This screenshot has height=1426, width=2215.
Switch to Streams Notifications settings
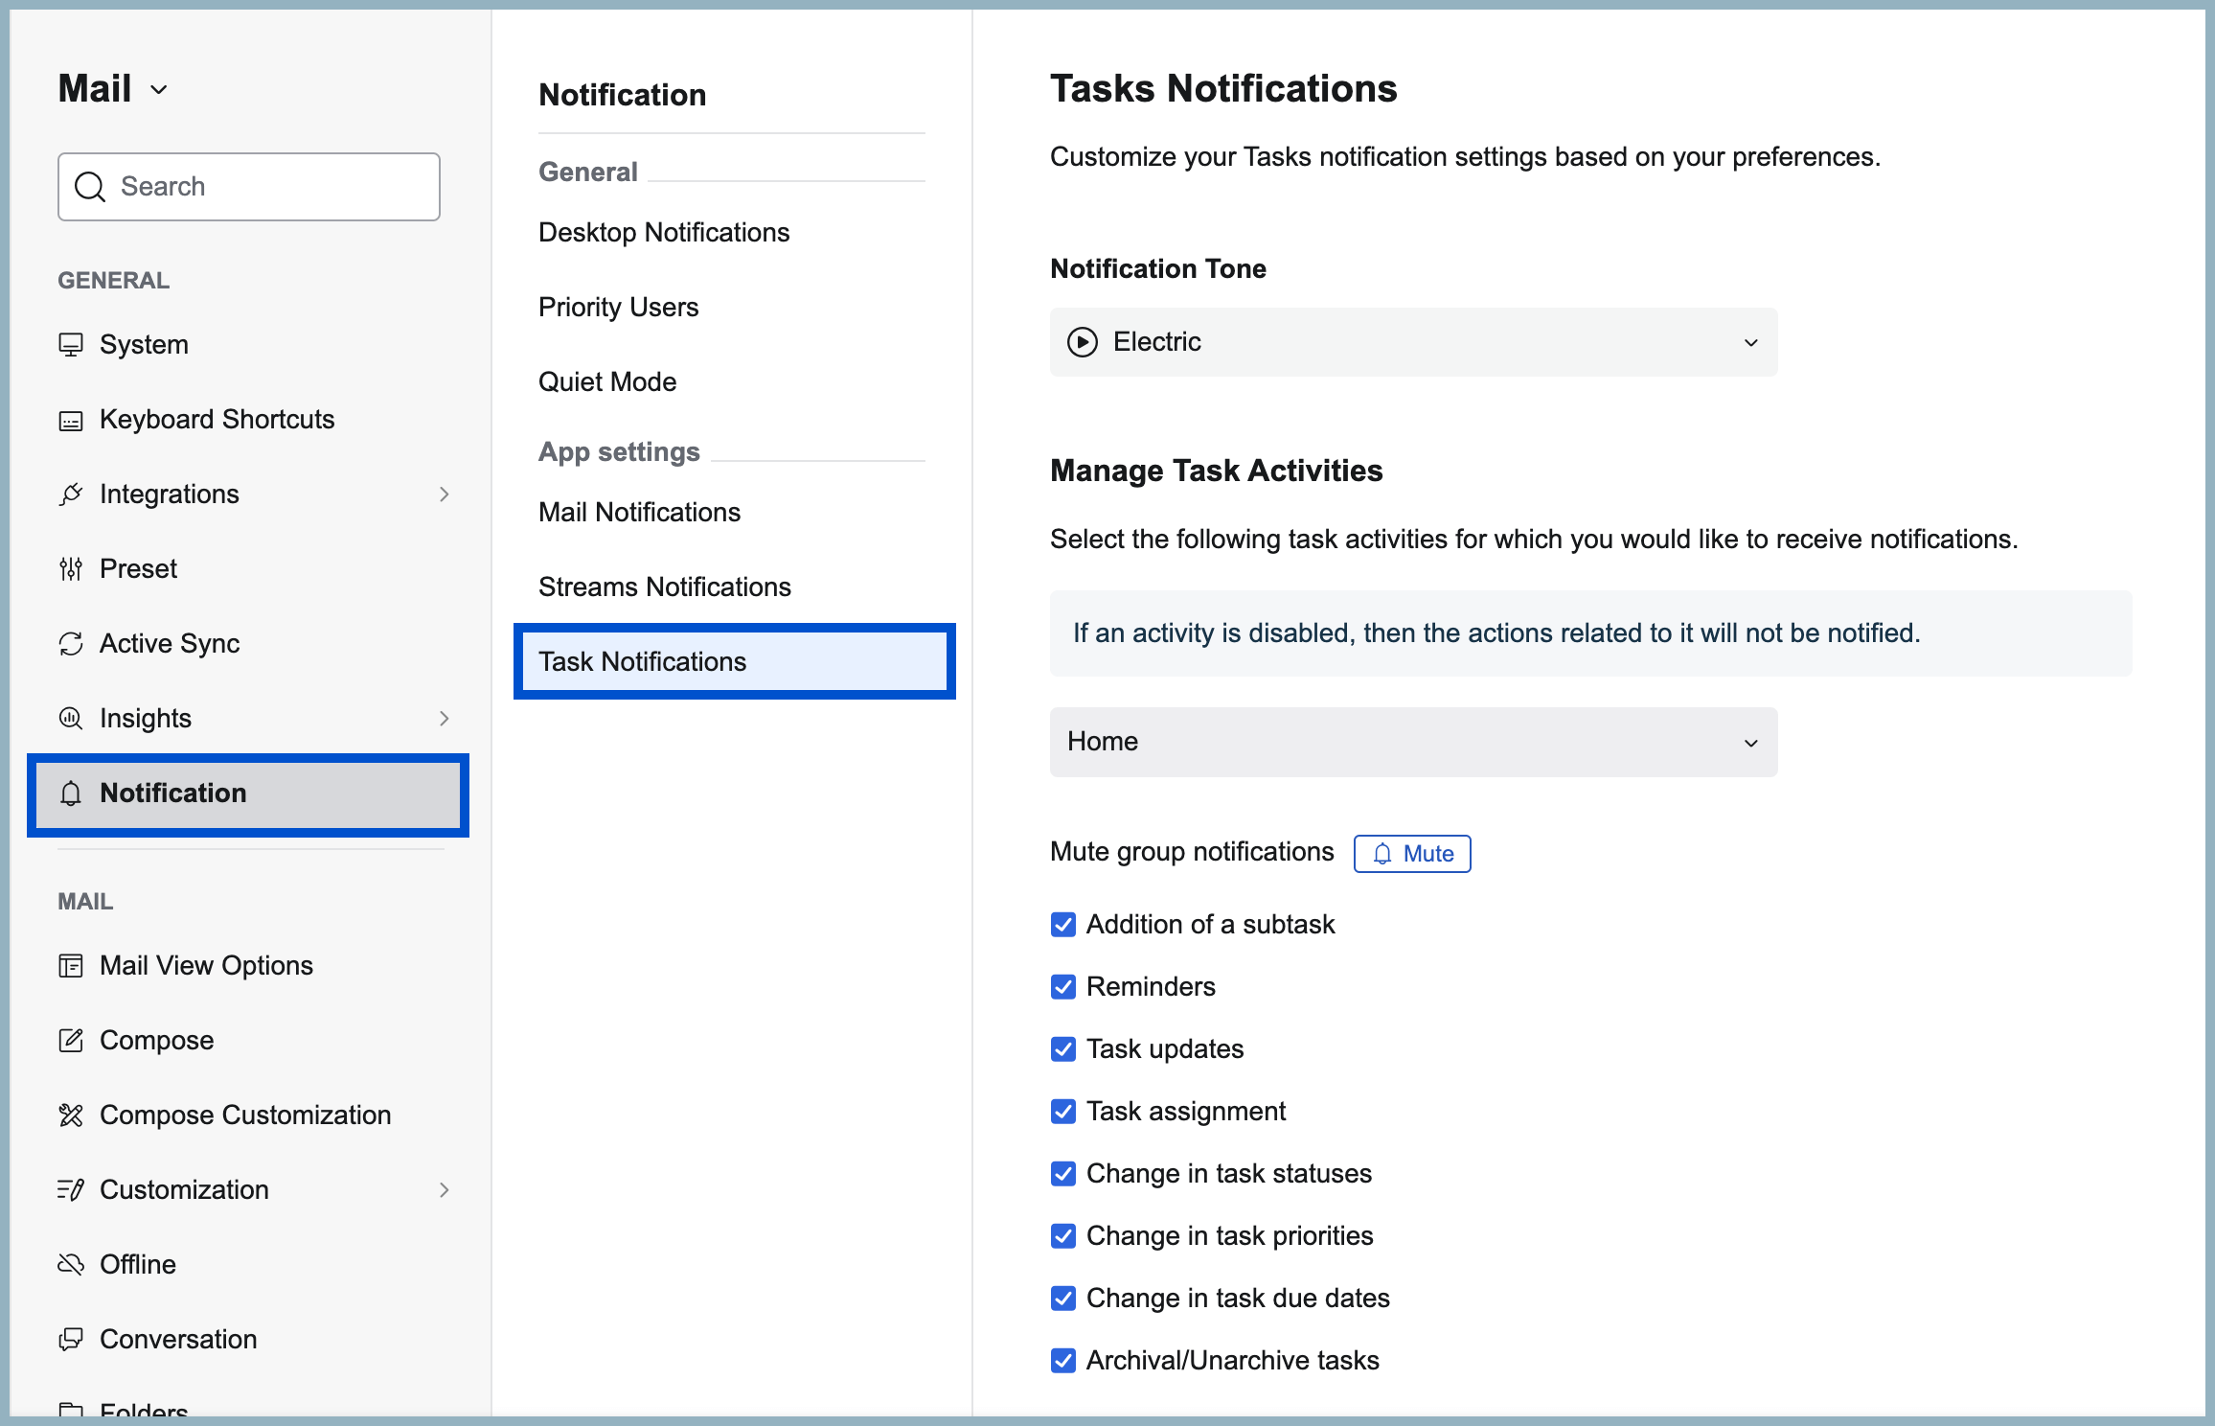(x=664, y=586)
